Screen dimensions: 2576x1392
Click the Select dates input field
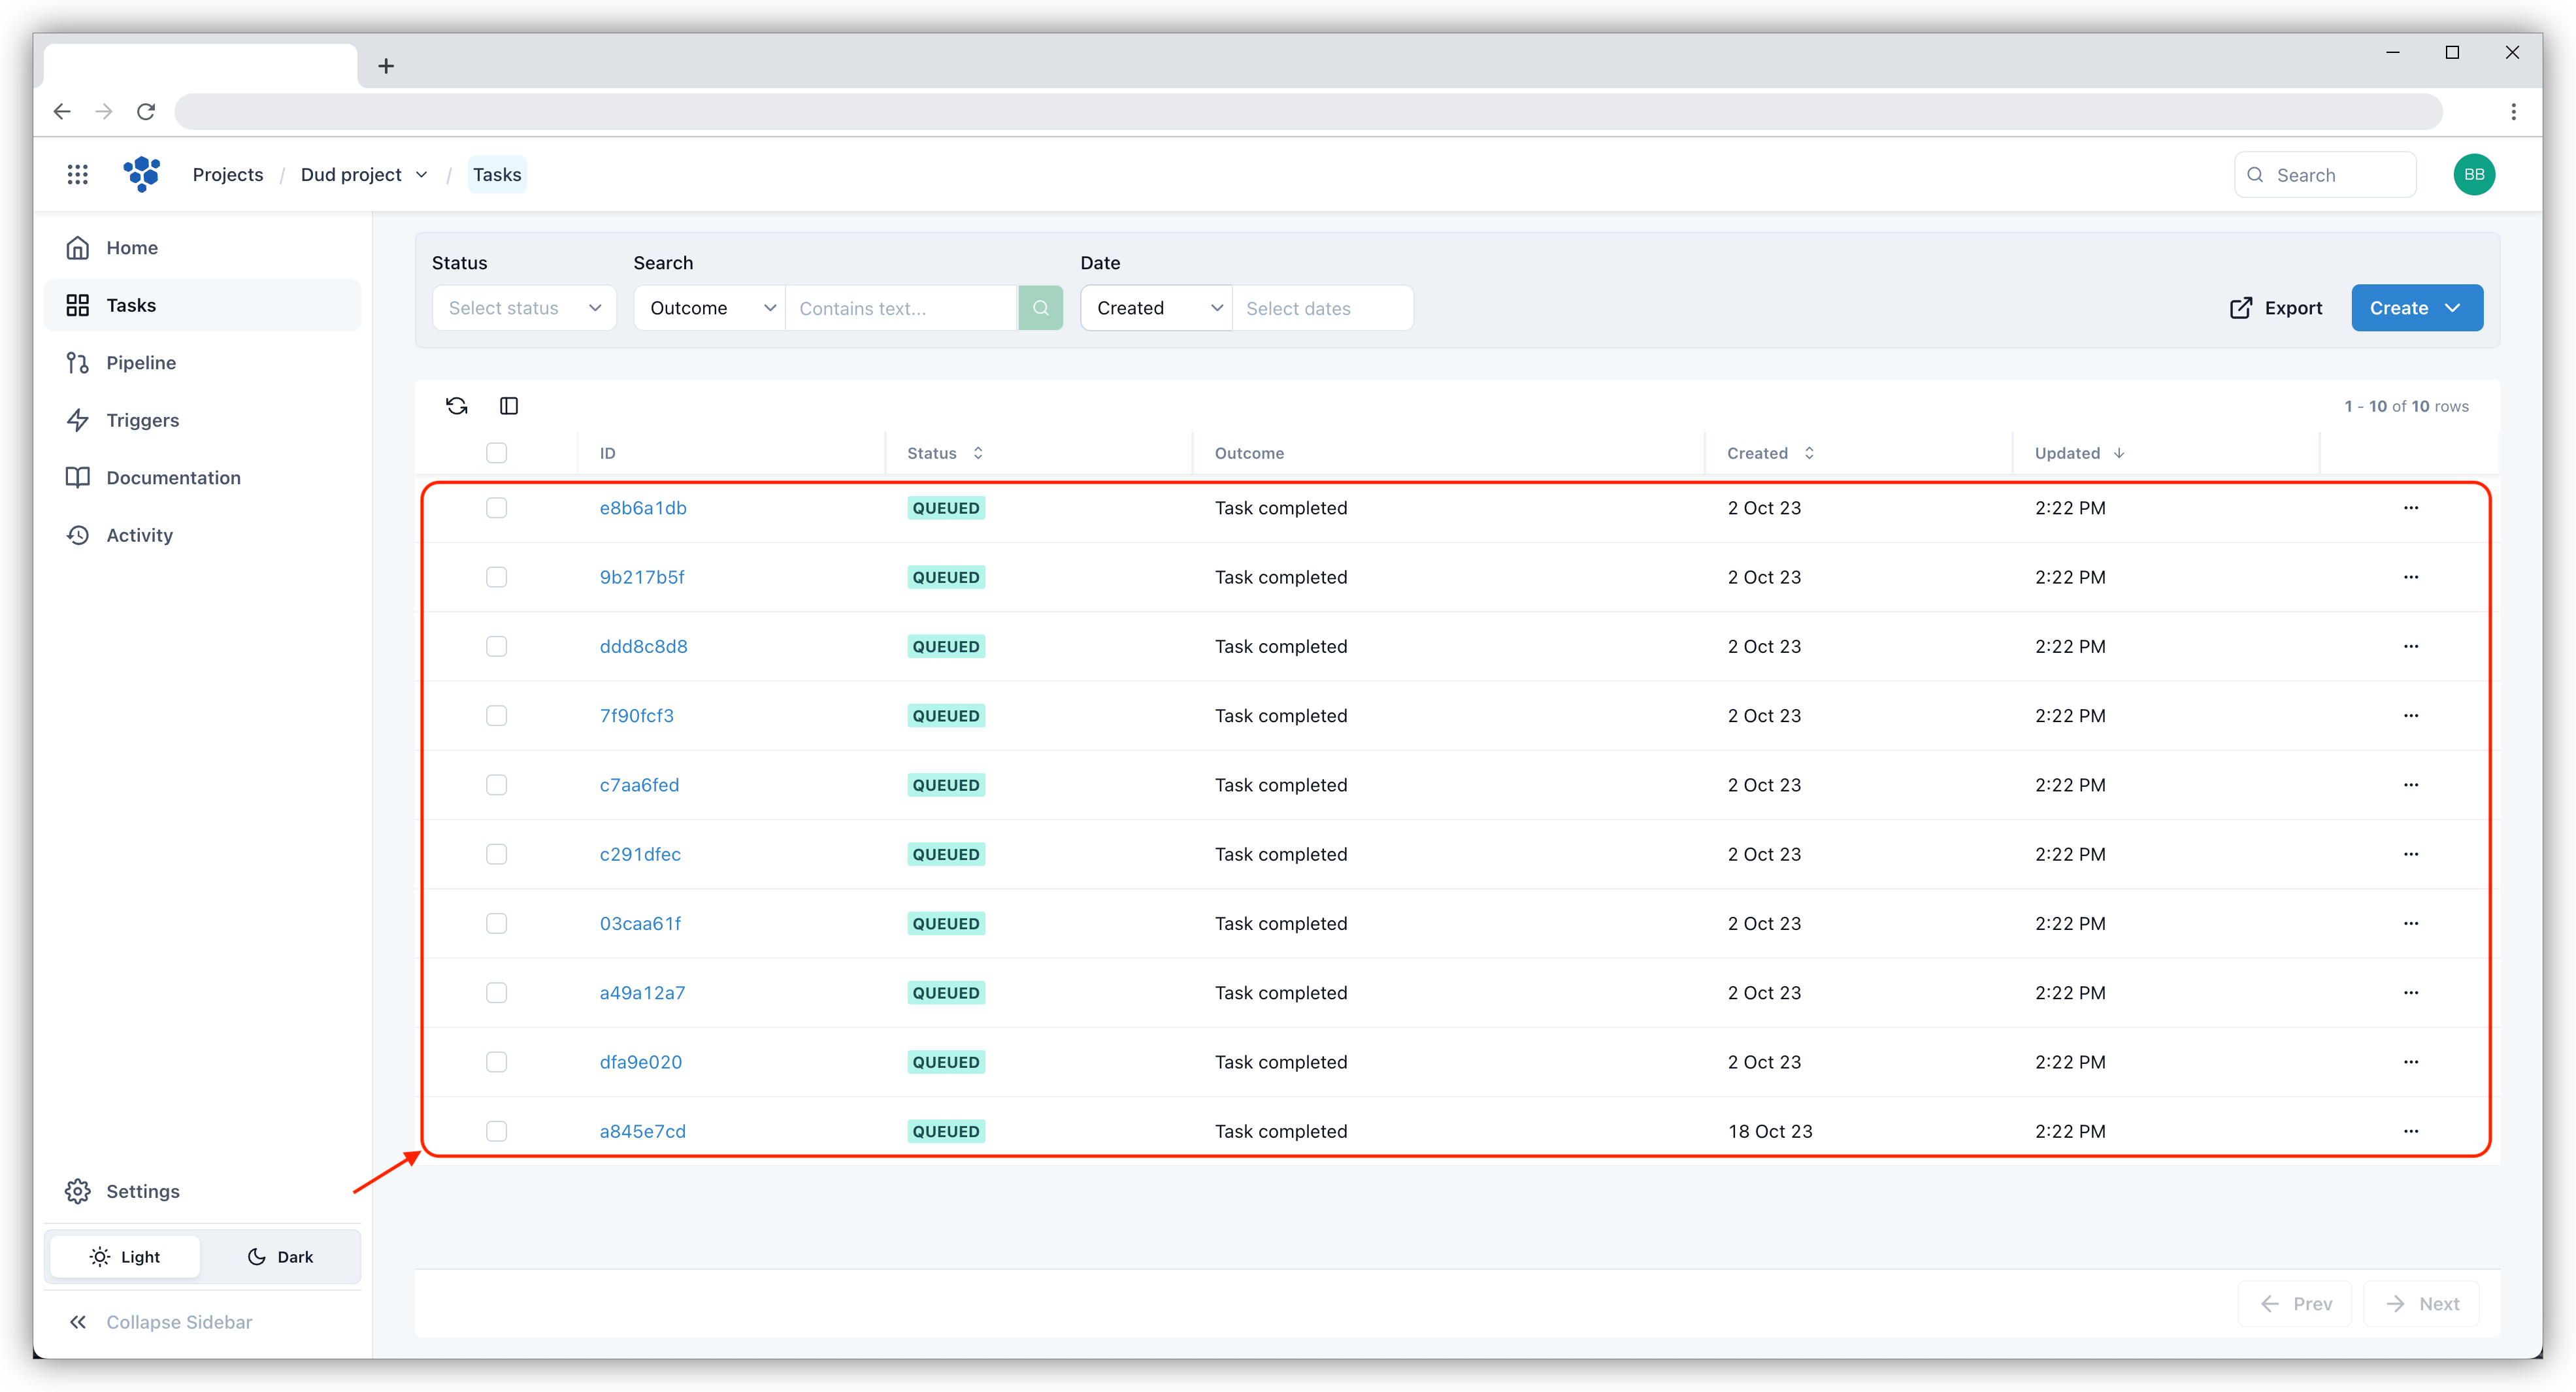tap(1322, 307)
